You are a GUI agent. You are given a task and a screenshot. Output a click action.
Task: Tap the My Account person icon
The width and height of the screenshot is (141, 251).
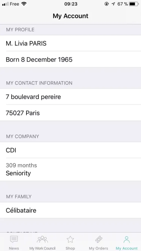tap(127, 239)
